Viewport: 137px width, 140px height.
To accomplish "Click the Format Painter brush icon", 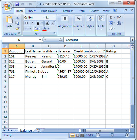I will (17, 29).
